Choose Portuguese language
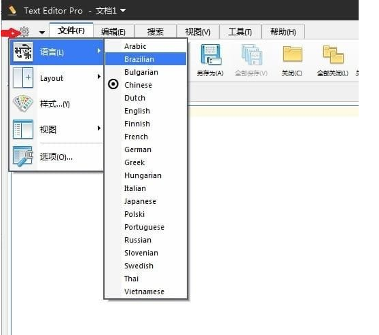Screen dimensions: 379x335 pyautogui.click(x=146, y=227)
